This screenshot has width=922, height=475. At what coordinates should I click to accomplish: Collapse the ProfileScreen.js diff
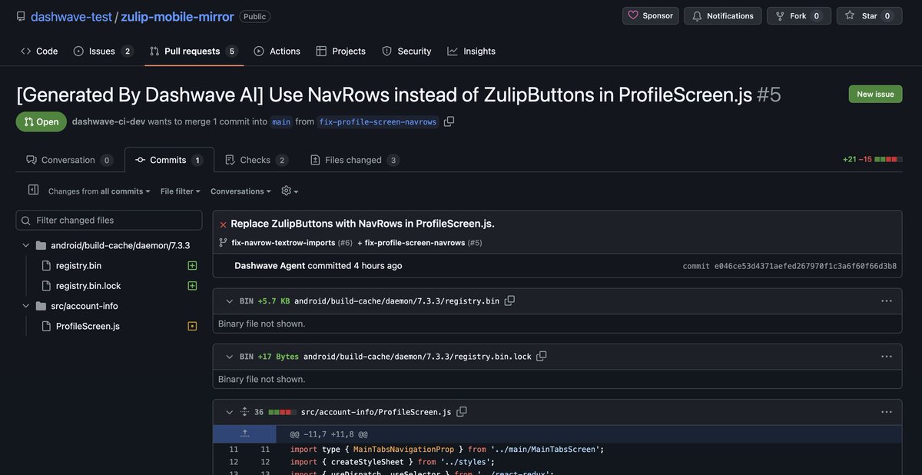pyautogui.click(x=230, y=412)
